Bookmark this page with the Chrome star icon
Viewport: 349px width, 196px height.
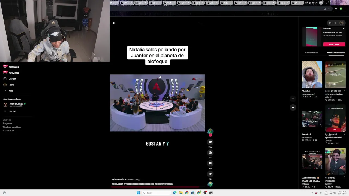(x=329, y=9)
